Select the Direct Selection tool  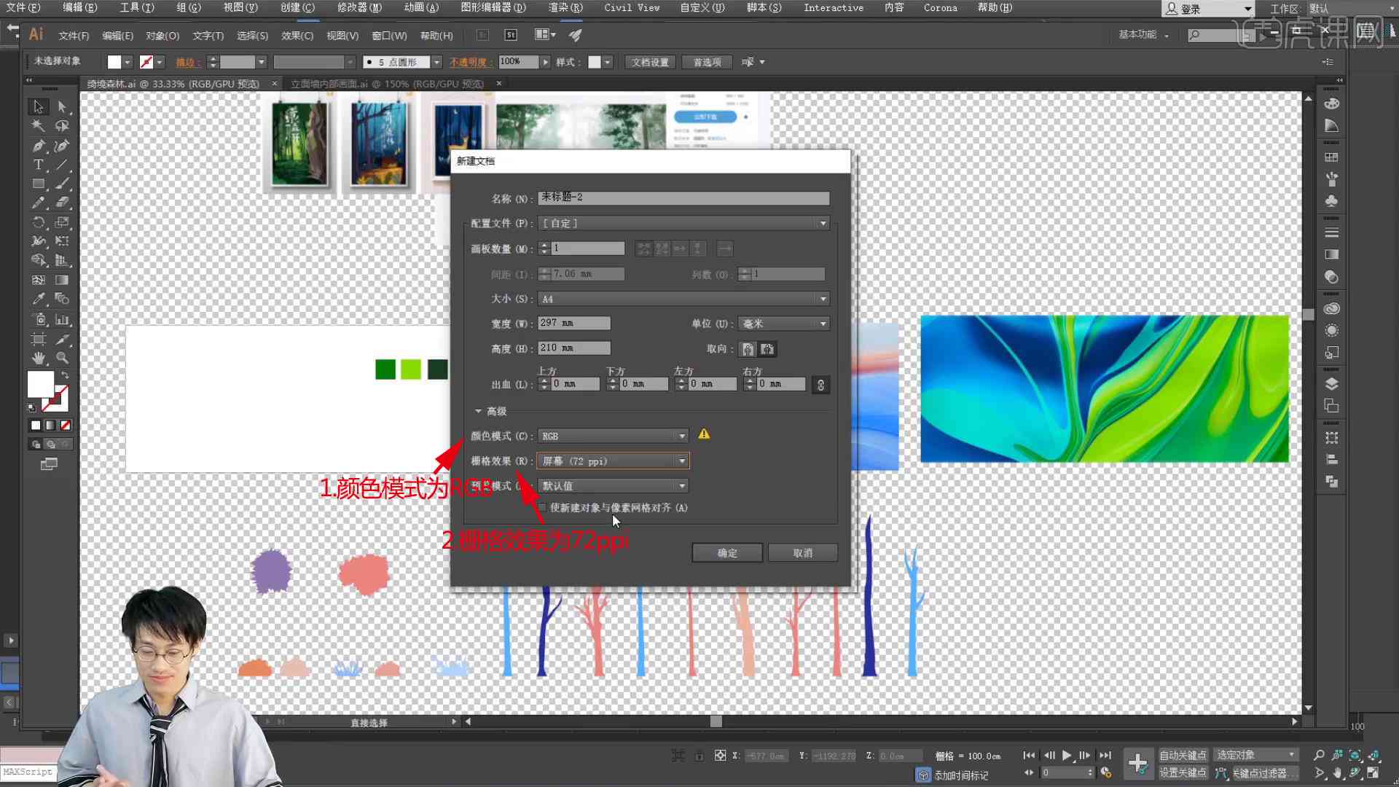click(x=62, y=107)
